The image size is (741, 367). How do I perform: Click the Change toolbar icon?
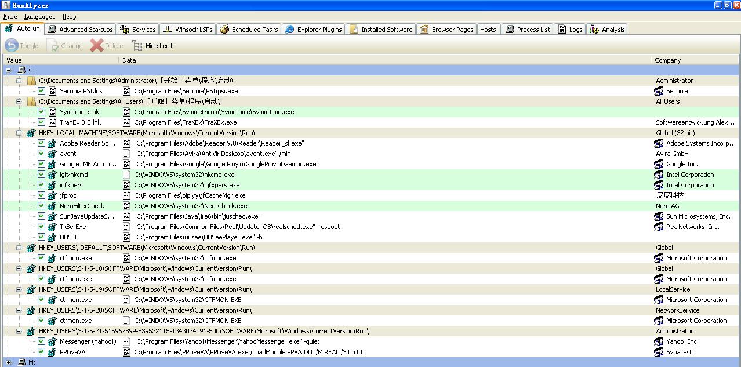(53, 46)
